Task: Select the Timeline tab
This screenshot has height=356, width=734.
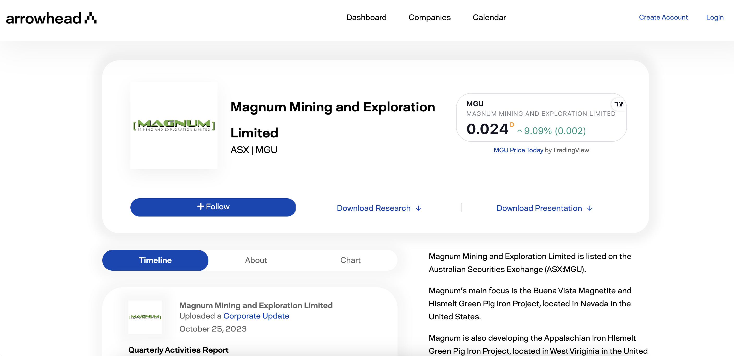Action: click(155, 260)
